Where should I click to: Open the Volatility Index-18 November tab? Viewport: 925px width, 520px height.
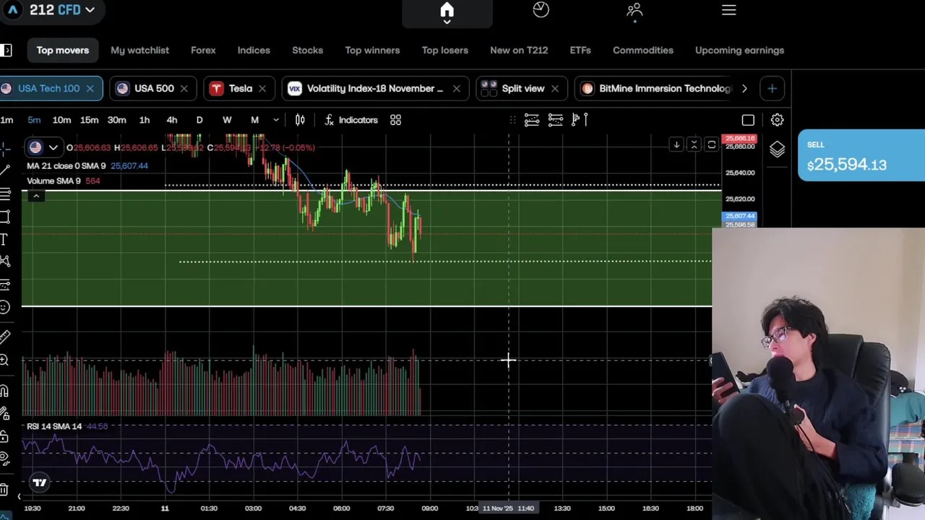[x=375, y=88]
